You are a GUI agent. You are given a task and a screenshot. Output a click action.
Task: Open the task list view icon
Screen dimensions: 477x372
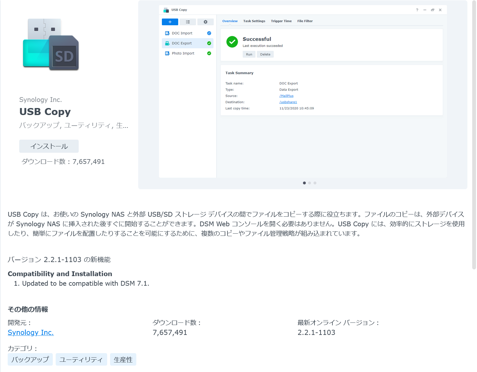point(188,22)
